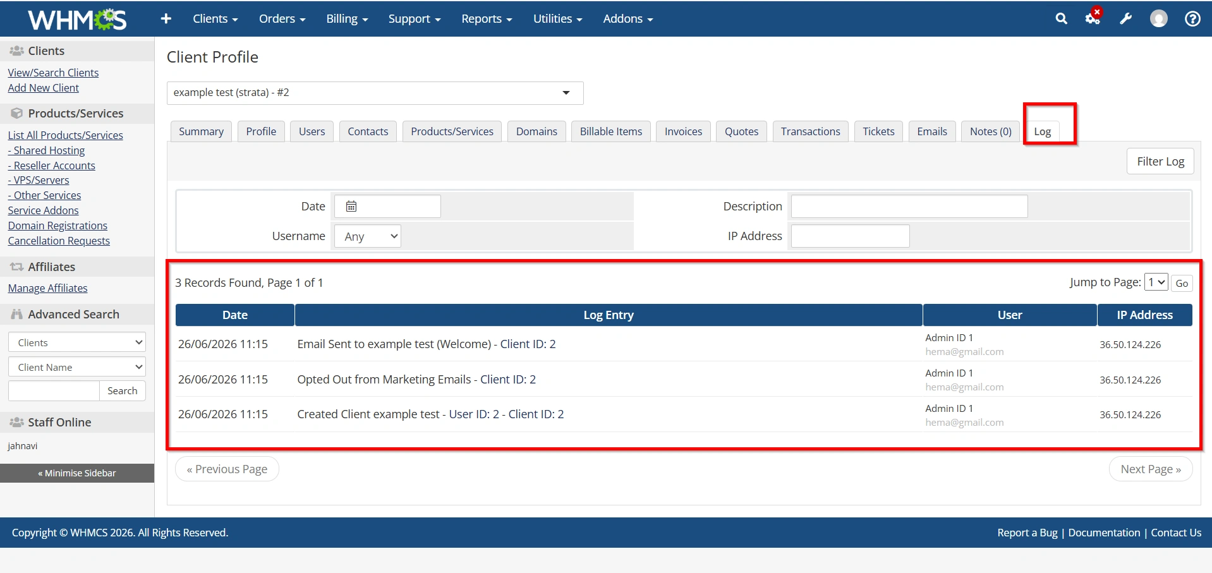The height and width of the screenshot is (573, 1212).
Task: Click the WHMCS logo
Action: pyautogui.click(x=77, y=19)
